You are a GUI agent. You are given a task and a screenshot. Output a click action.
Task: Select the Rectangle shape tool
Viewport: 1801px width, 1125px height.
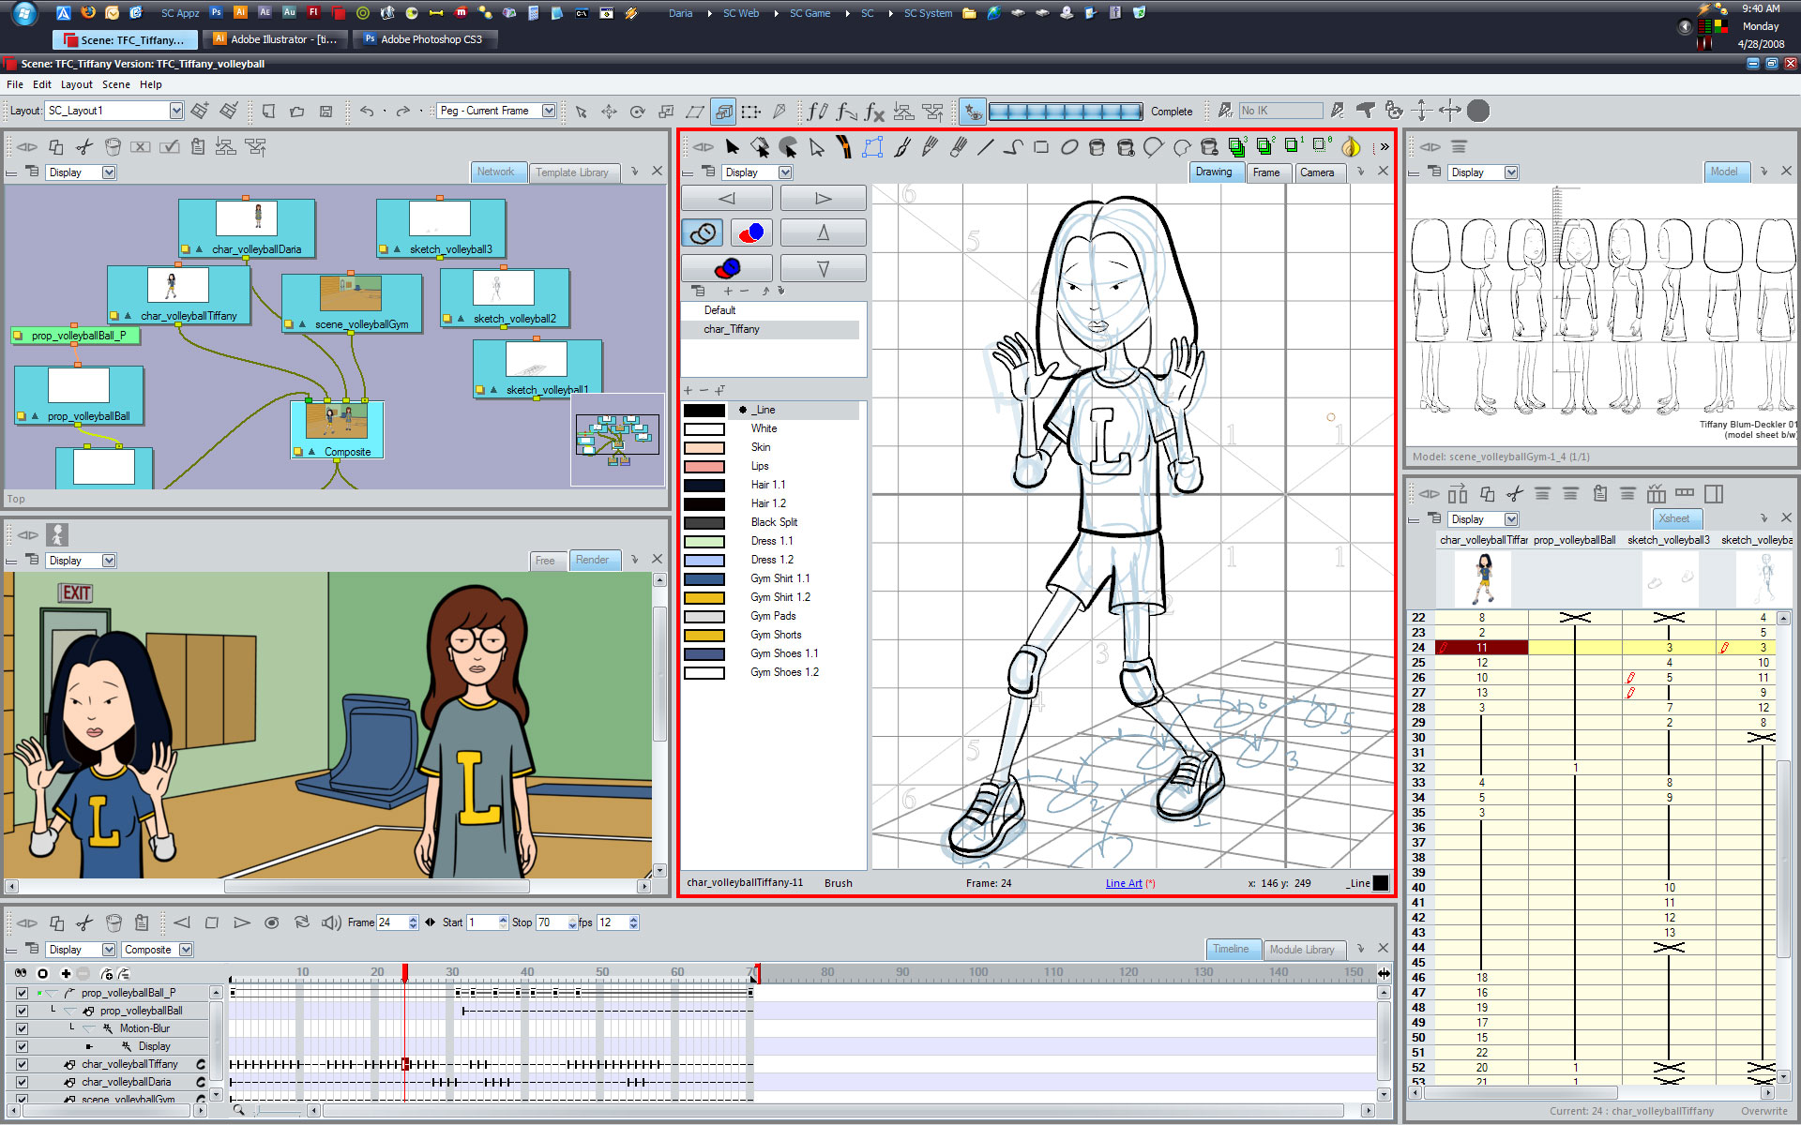[x=1041, y=147]
